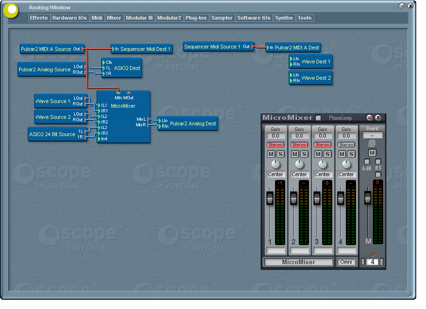426x309 pixels.
Task: Solo channel 4 in MicroMixer
Action: pos(351,154)
